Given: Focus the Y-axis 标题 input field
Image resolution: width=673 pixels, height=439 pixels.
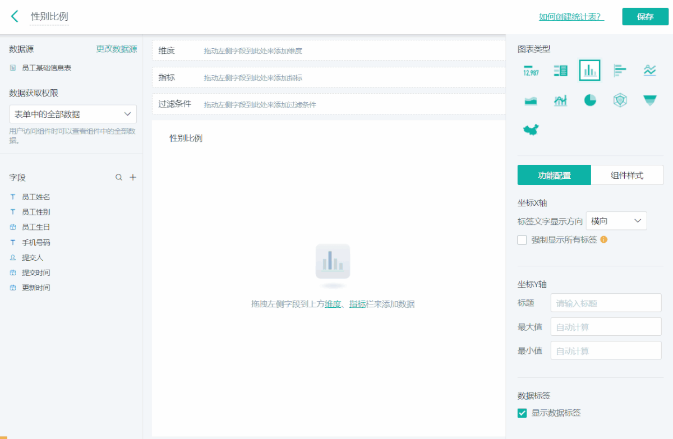Looking at the screenshot, I should 606,303.
